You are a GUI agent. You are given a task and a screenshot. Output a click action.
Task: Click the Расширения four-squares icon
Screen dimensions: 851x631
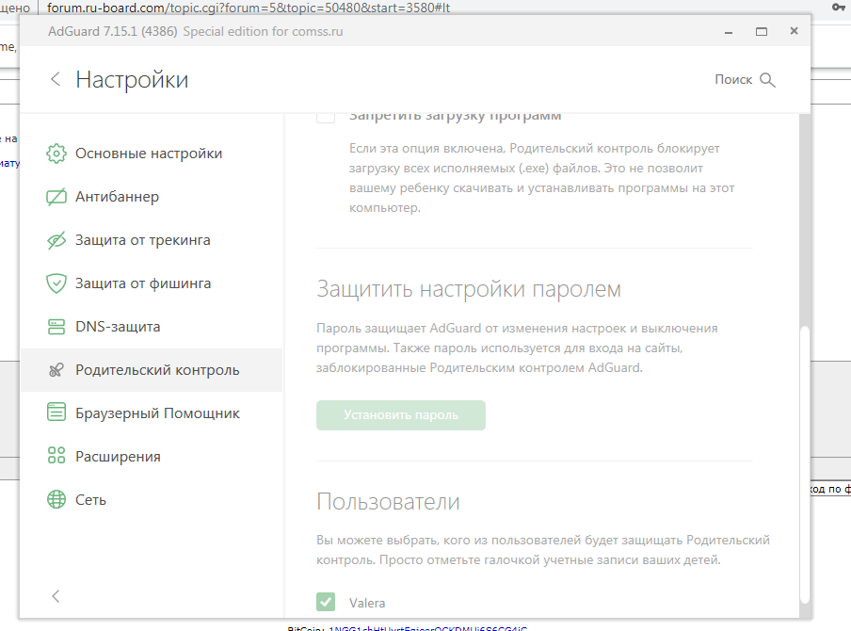pyautogui.click(x=56, y=455)
